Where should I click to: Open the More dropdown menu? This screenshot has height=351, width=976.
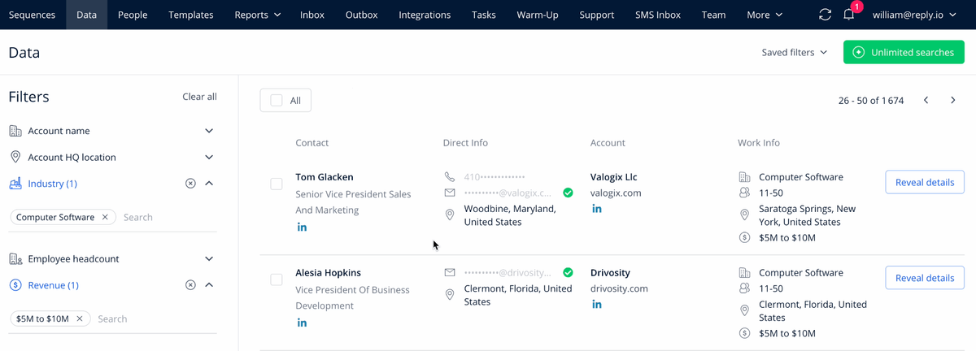765,15
